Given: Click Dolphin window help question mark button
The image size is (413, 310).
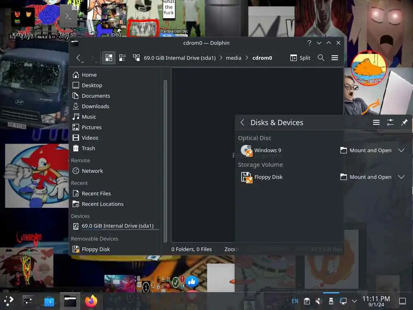Looking at the screenshot, I should pos(309,43).
